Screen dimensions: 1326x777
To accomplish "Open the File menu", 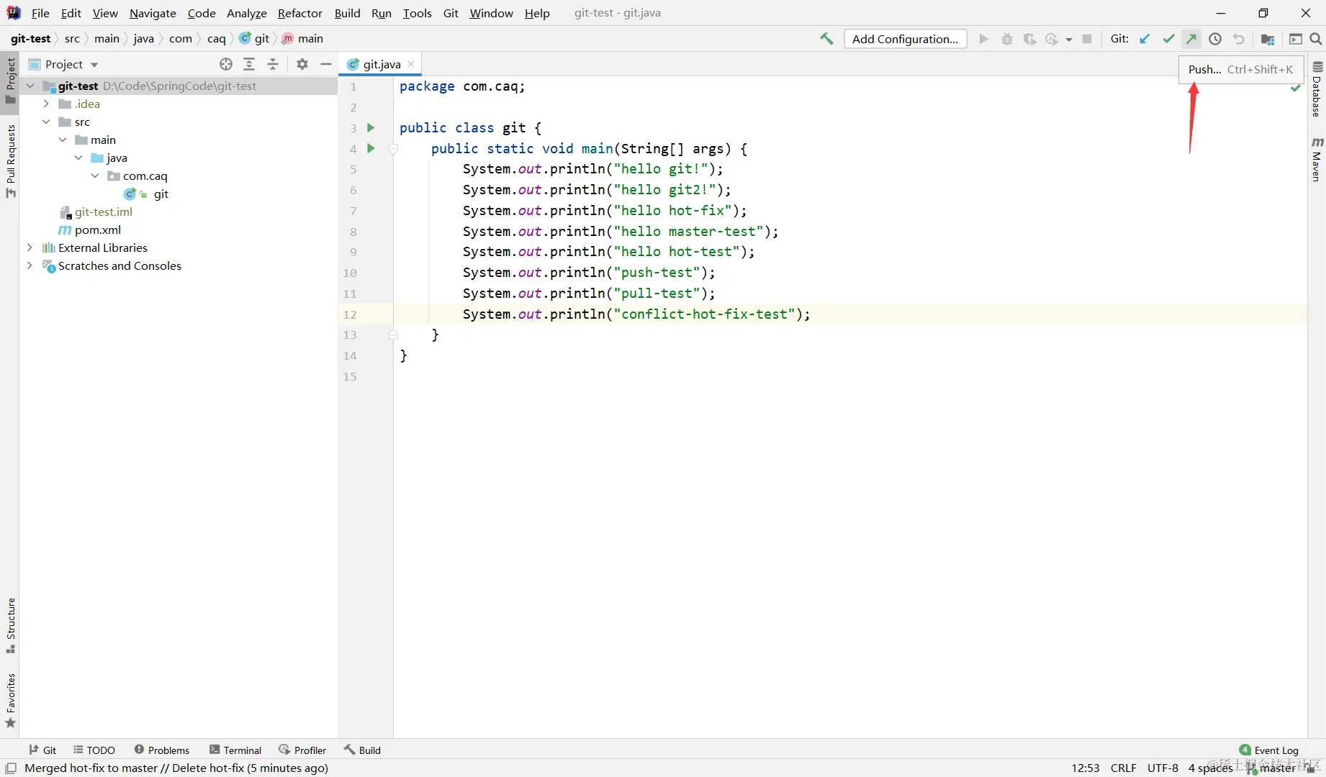I will point(40,13).
